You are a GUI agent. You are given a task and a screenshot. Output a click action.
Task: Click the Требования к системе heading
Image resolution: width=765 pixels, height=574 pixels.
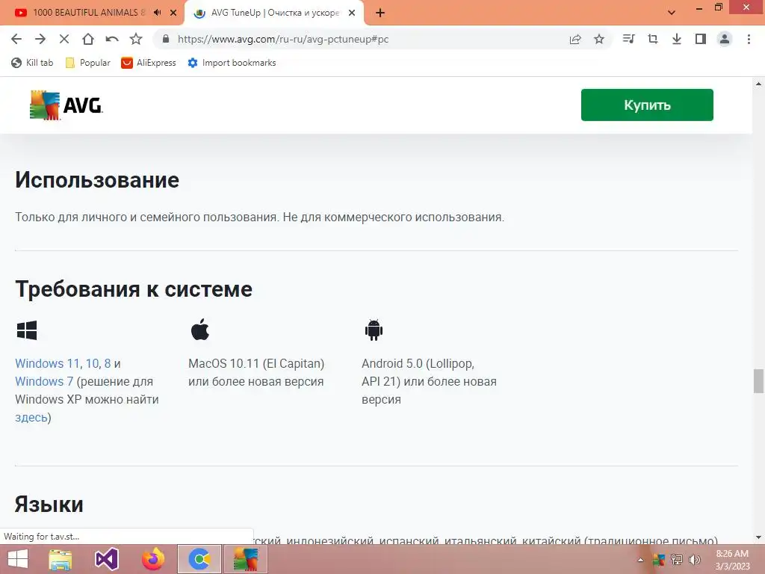coord(134,289)
